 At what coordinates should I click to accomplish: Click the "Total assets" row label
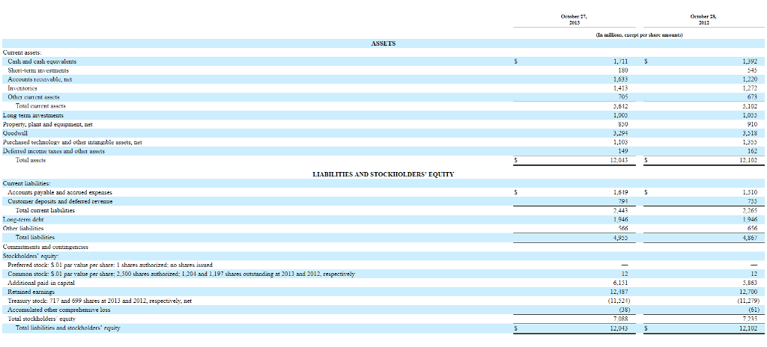coord(31,160)
